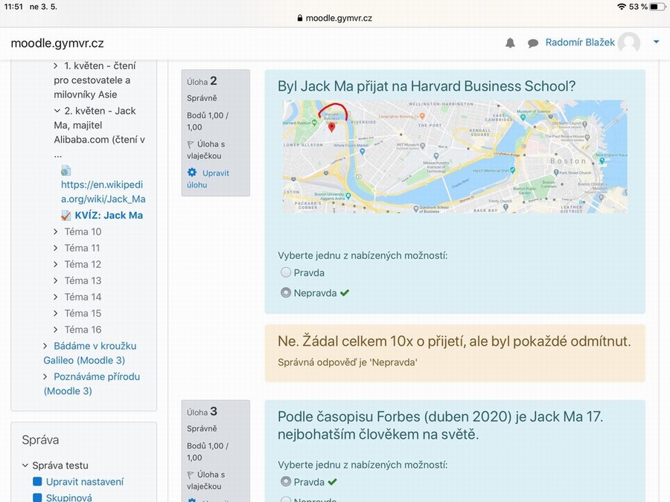Expand Téma 15

click(56, 313)
